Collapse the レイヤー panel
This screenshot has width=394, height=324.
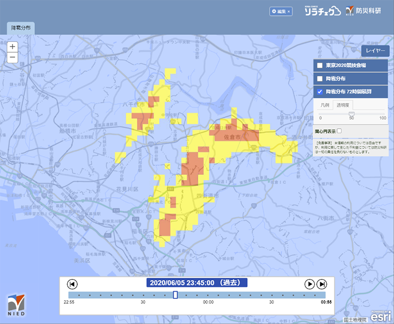(x=375, y=51)
